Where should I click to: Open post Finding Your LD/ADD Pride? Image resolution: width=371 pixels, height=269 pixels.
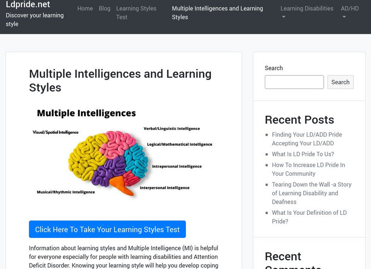(307, 139)
